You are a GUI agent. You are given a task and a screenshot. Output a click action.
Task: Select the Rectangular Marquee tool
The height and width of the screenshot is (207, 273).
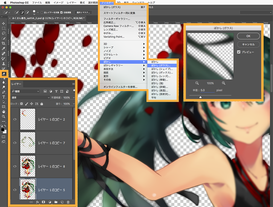coord(3,28)
